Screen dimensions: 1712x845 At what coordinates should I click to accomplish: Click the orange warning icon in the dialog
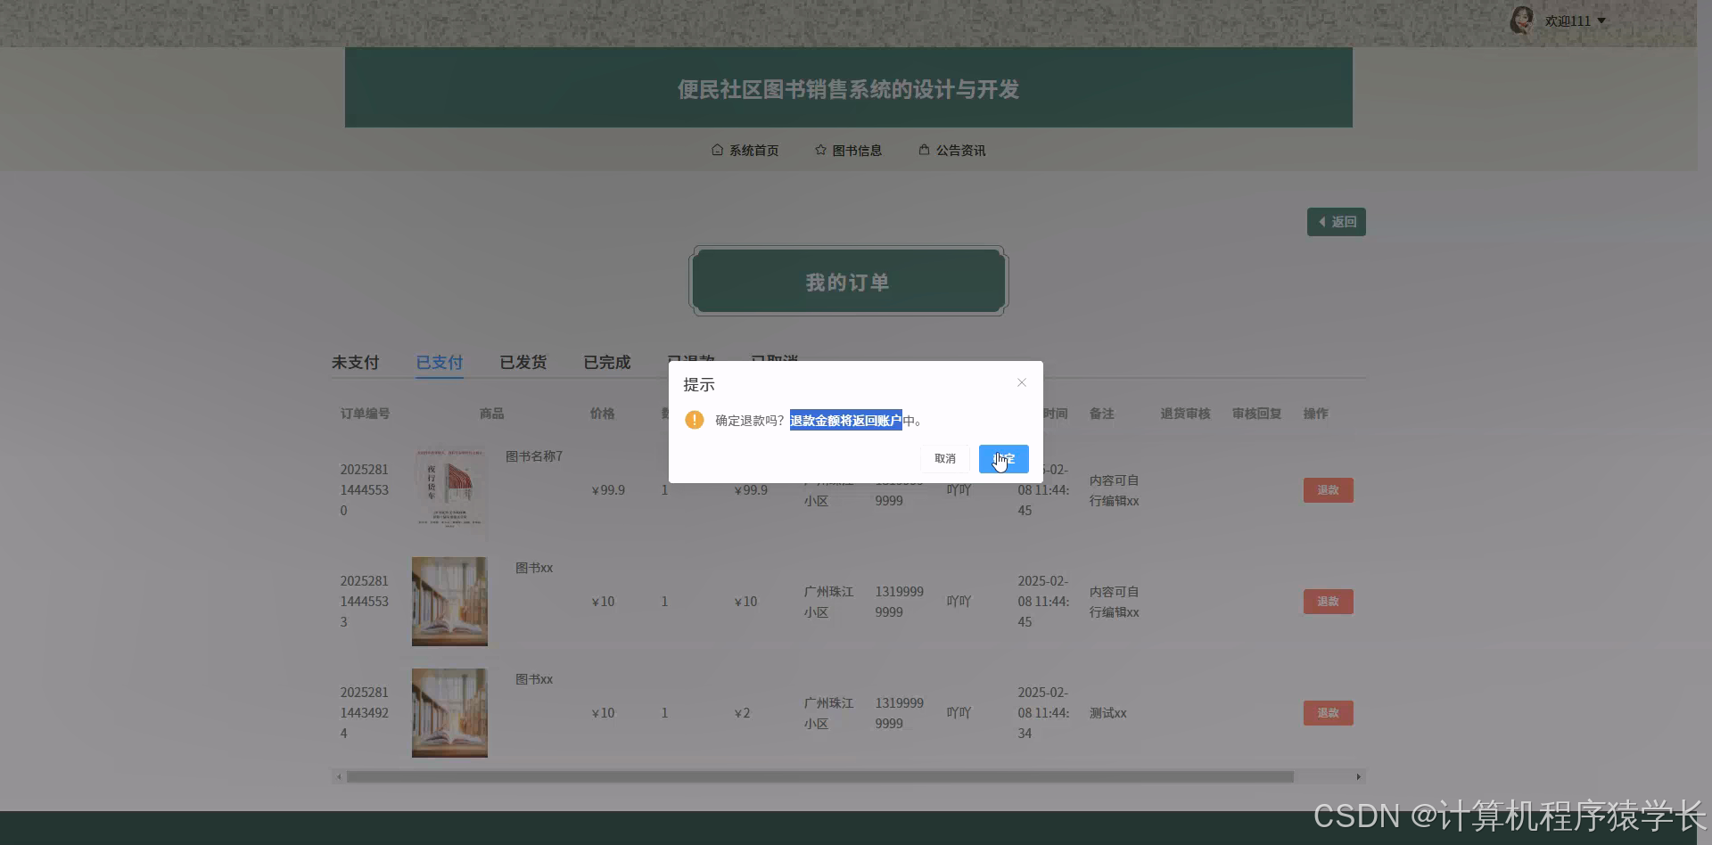(695, 420)
